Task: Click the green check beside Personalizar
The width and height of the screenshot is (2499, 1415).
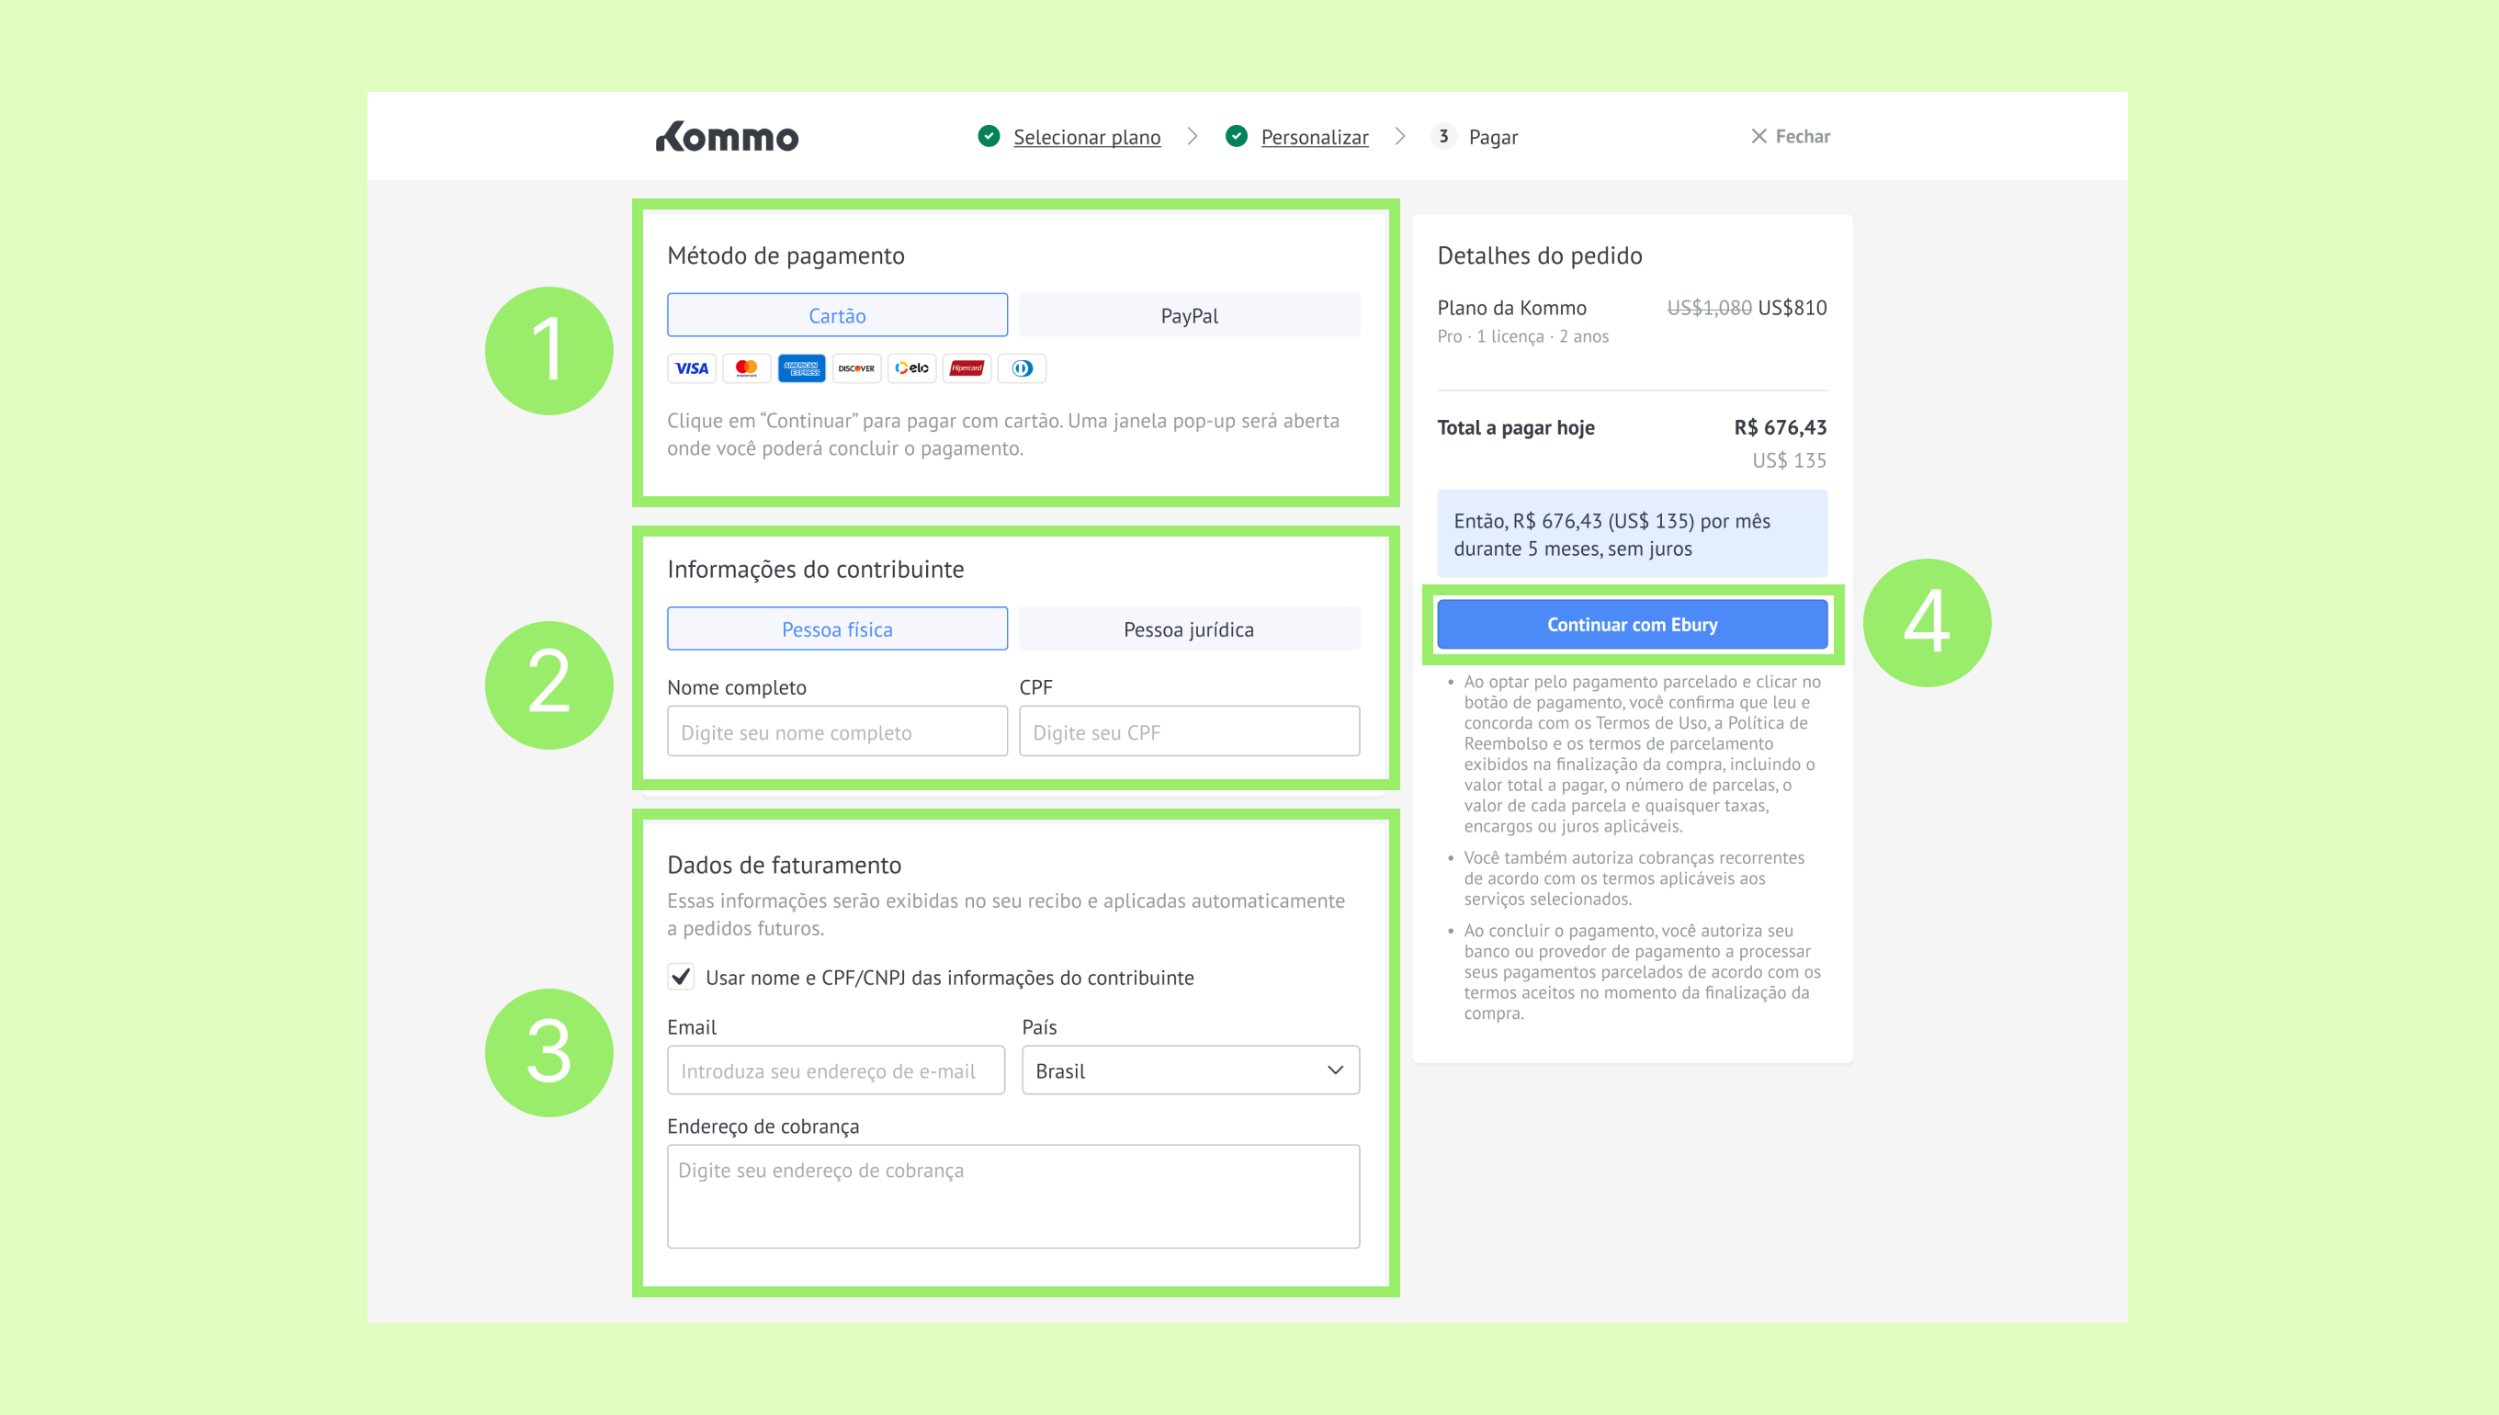Action: (1236, 136)
